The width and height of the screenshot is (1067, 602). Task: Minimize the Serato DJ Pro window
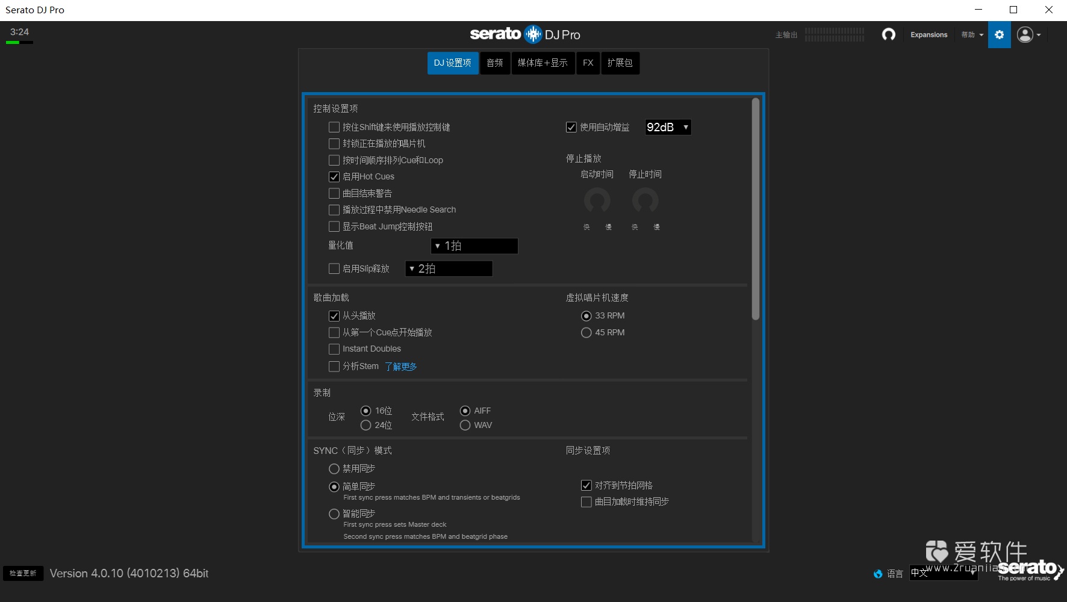pyautogui.click(x=978, y=10)
